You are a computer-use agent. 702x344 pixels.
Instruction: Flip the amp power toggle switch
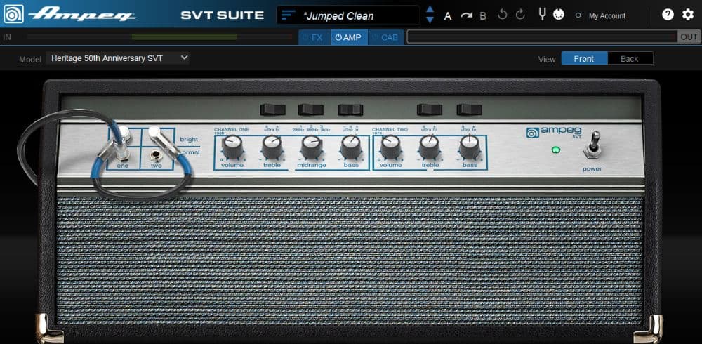point(592,145)
